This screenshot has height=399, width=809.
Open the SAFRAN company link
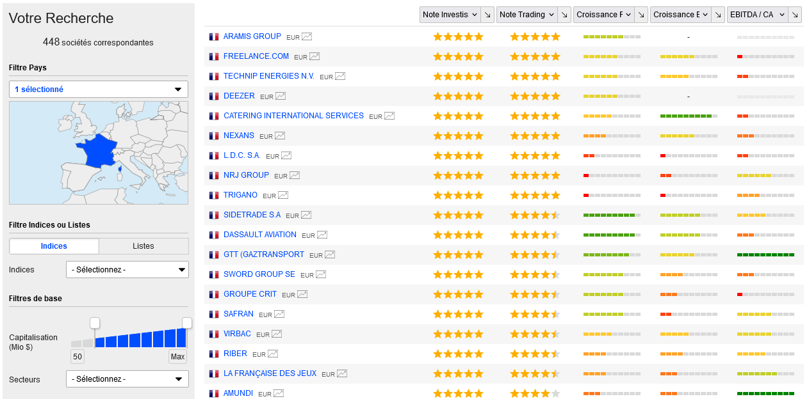(x=239, y=314)
